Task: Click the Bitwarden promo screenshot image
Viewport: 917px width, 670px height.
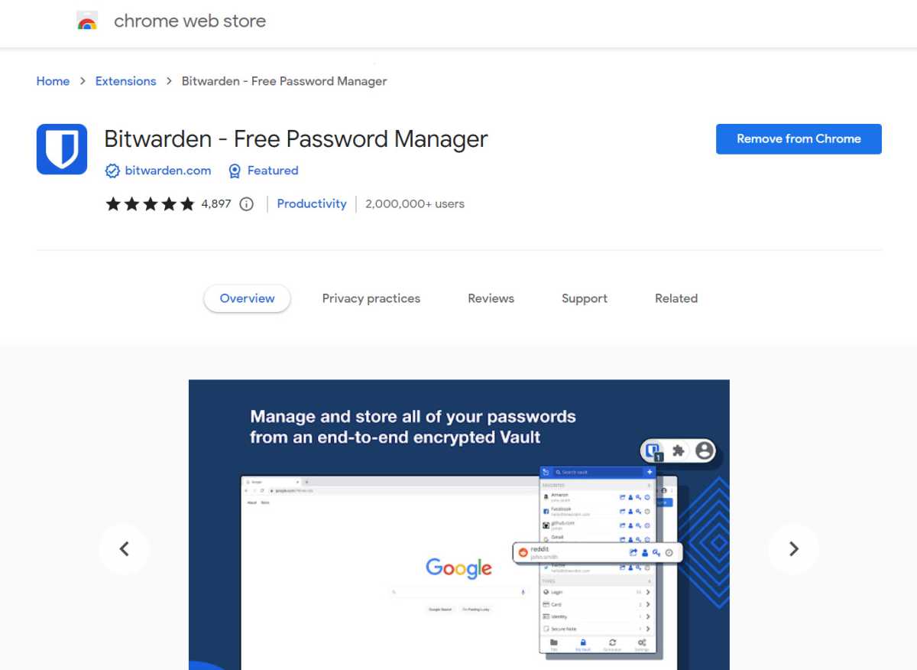Action: (x=459, y=525)
